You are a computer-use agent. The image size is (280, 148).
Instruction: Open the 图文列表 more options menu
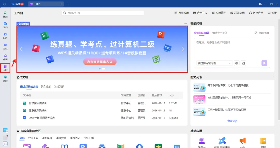(x=272, y=77)
